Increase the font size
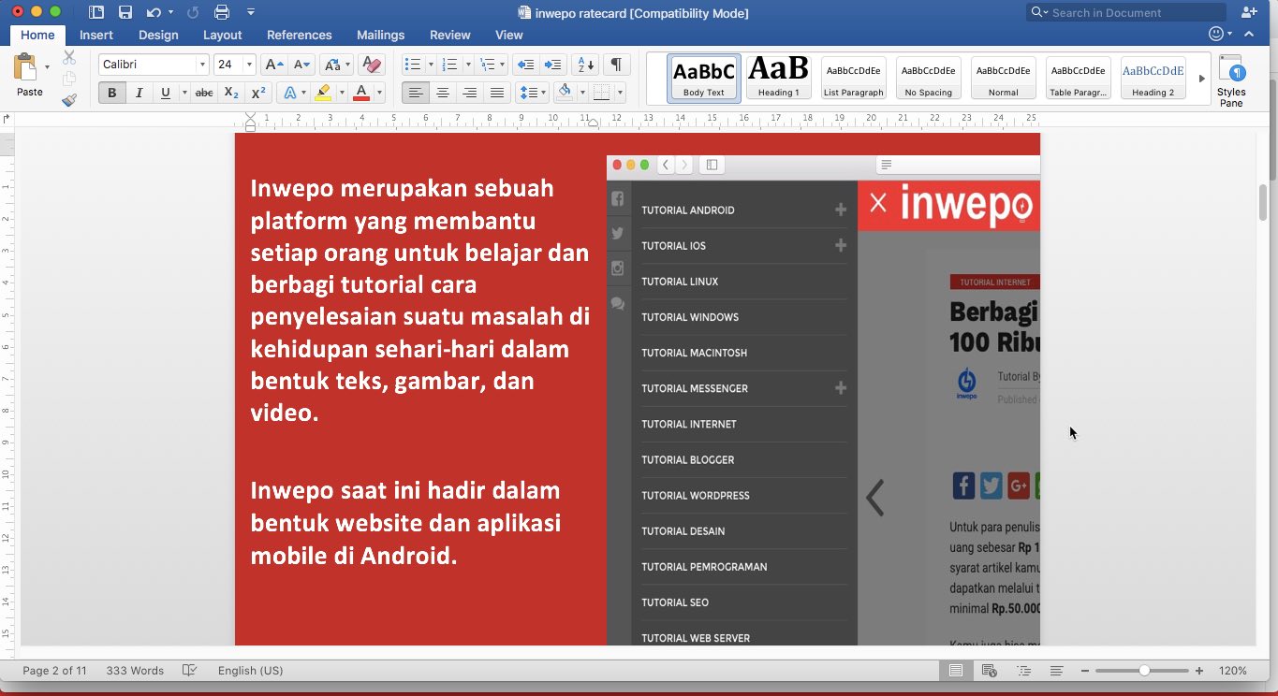 273,65
